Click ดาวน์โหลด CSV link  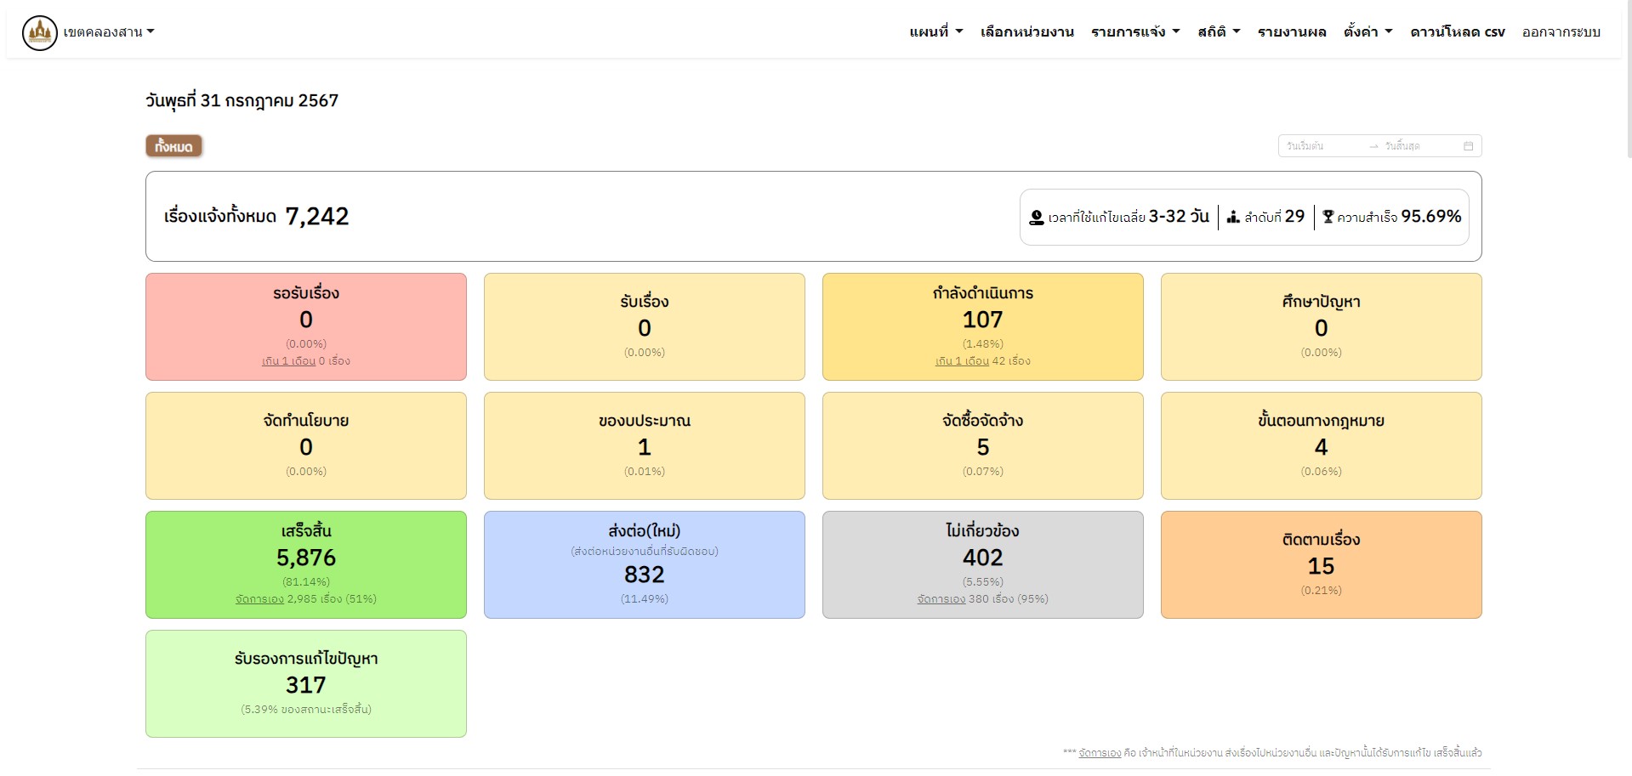pyautogui.click(x=1457, y=32)
